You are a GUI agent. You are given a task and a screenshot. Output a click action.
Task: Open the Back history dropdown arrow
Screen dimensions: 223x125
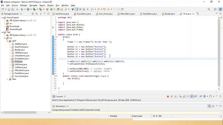pos(111,9)
